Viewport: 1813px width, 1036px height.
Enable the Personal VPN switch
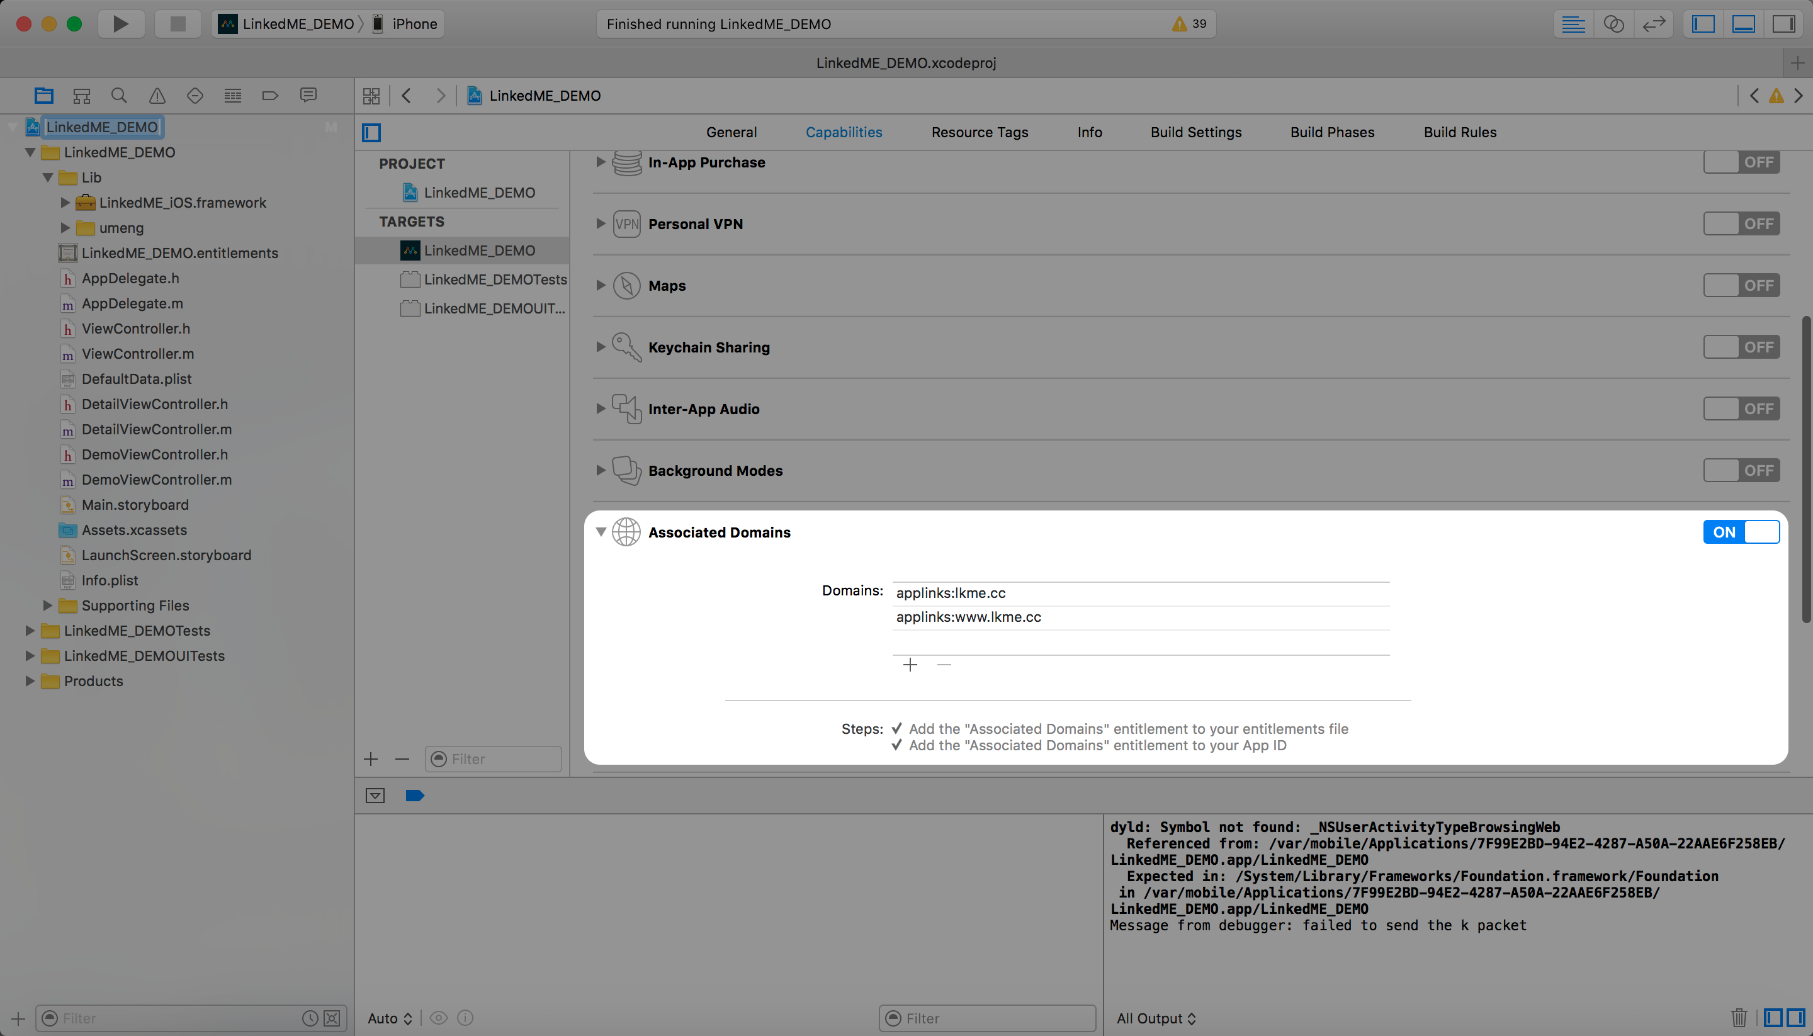pyautogui.click(x=1741, y=223)
